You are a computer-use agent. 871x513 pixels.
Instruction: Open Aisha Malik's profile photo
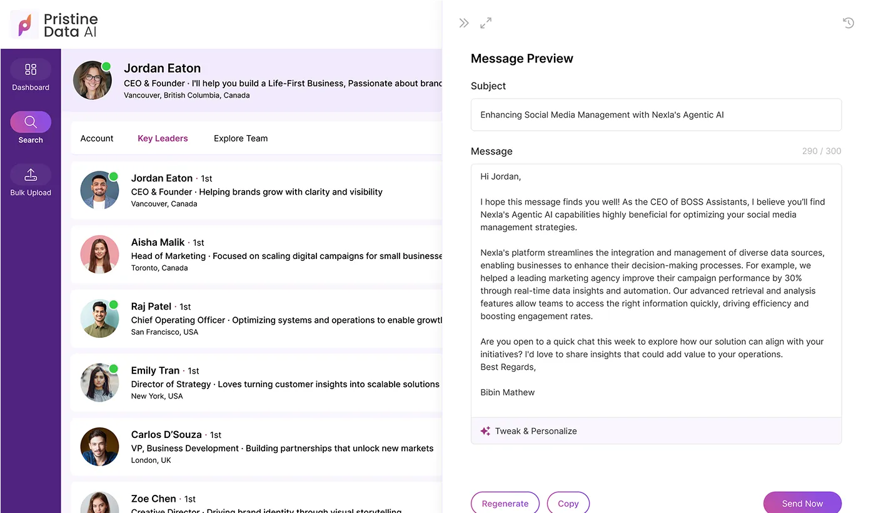[99, 255]
